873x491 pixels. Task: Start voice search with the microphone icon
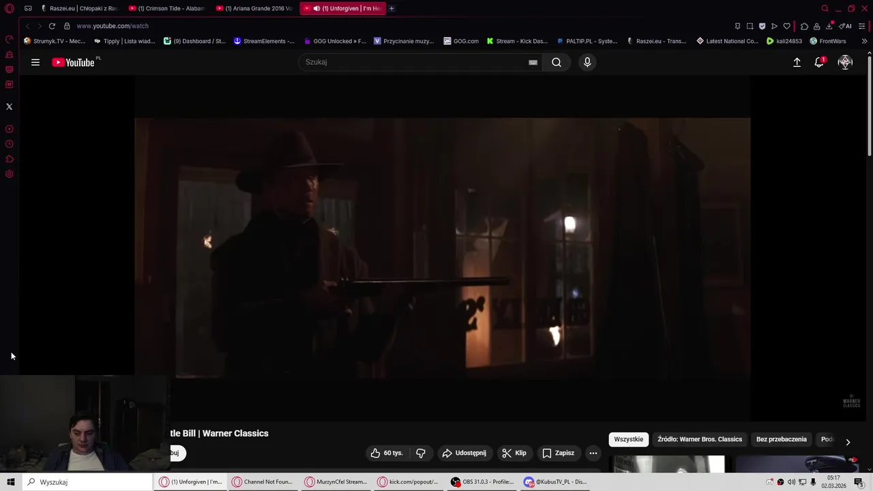click(x=587, y=62)
